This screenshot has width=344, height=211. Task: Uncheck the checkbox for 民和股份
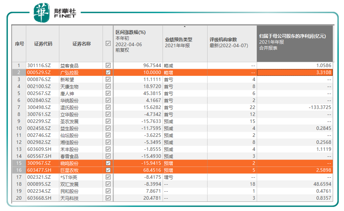click(x=108, y=191)
